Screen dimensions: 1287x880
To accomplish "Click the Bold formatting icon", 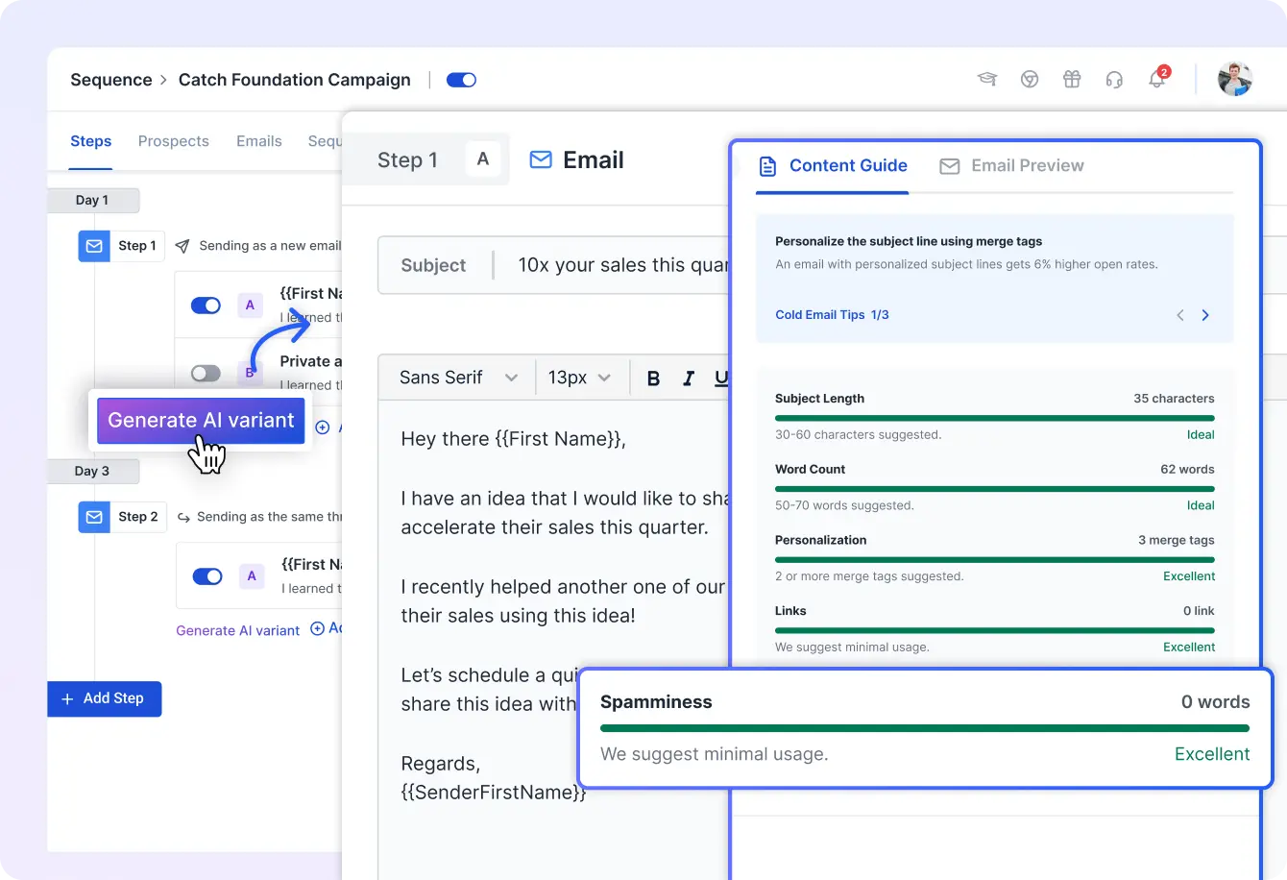I will click(653, 379).
